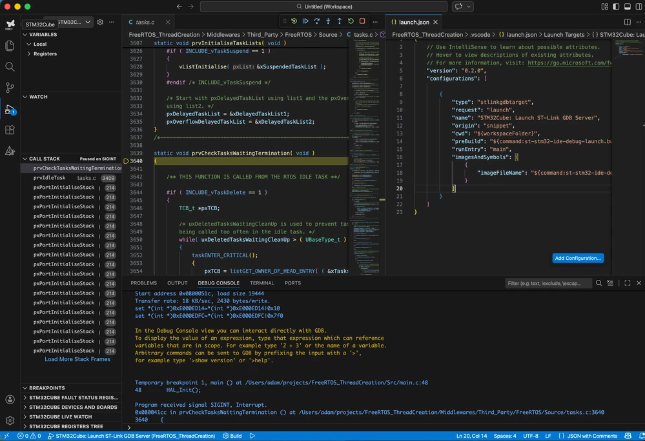The height and width of the screenshot is (441, 645).
Task: Switch to the TERMINAL panel tab
Action: [262, 283]
